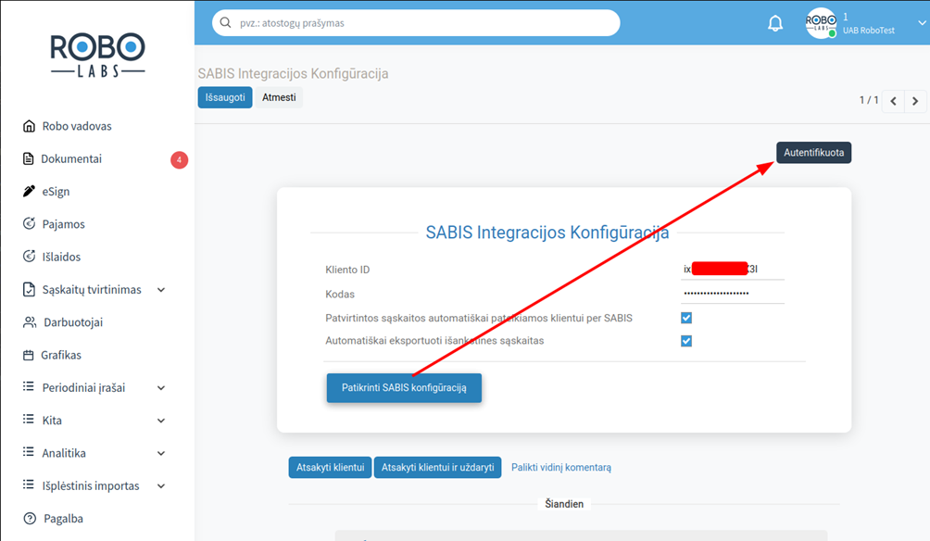Image resolution: width=930 pixels, height=541 pixels.
Task: Expand Išplėstinis importas submenu chevron
Action: [x=161, y=485]
